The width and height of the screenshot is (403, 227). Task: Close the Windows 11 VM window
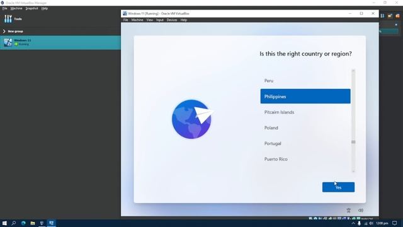tap(373, 13)
